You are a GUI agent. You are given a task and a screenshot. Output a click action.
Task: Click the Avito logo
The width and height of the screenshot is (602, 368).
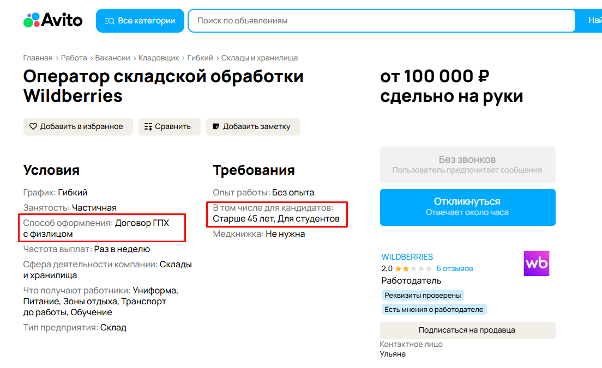pyautogui.click(x=53, y=21)
